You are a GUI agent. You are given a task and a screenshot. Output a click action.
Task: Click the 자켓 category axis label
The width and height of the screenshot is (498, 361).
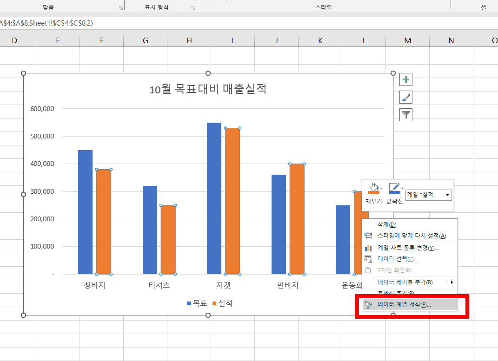(223, 285)
